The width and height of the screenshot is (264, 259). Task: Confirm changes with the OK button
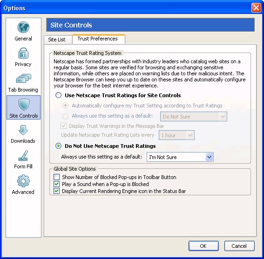tap(203, 246)
